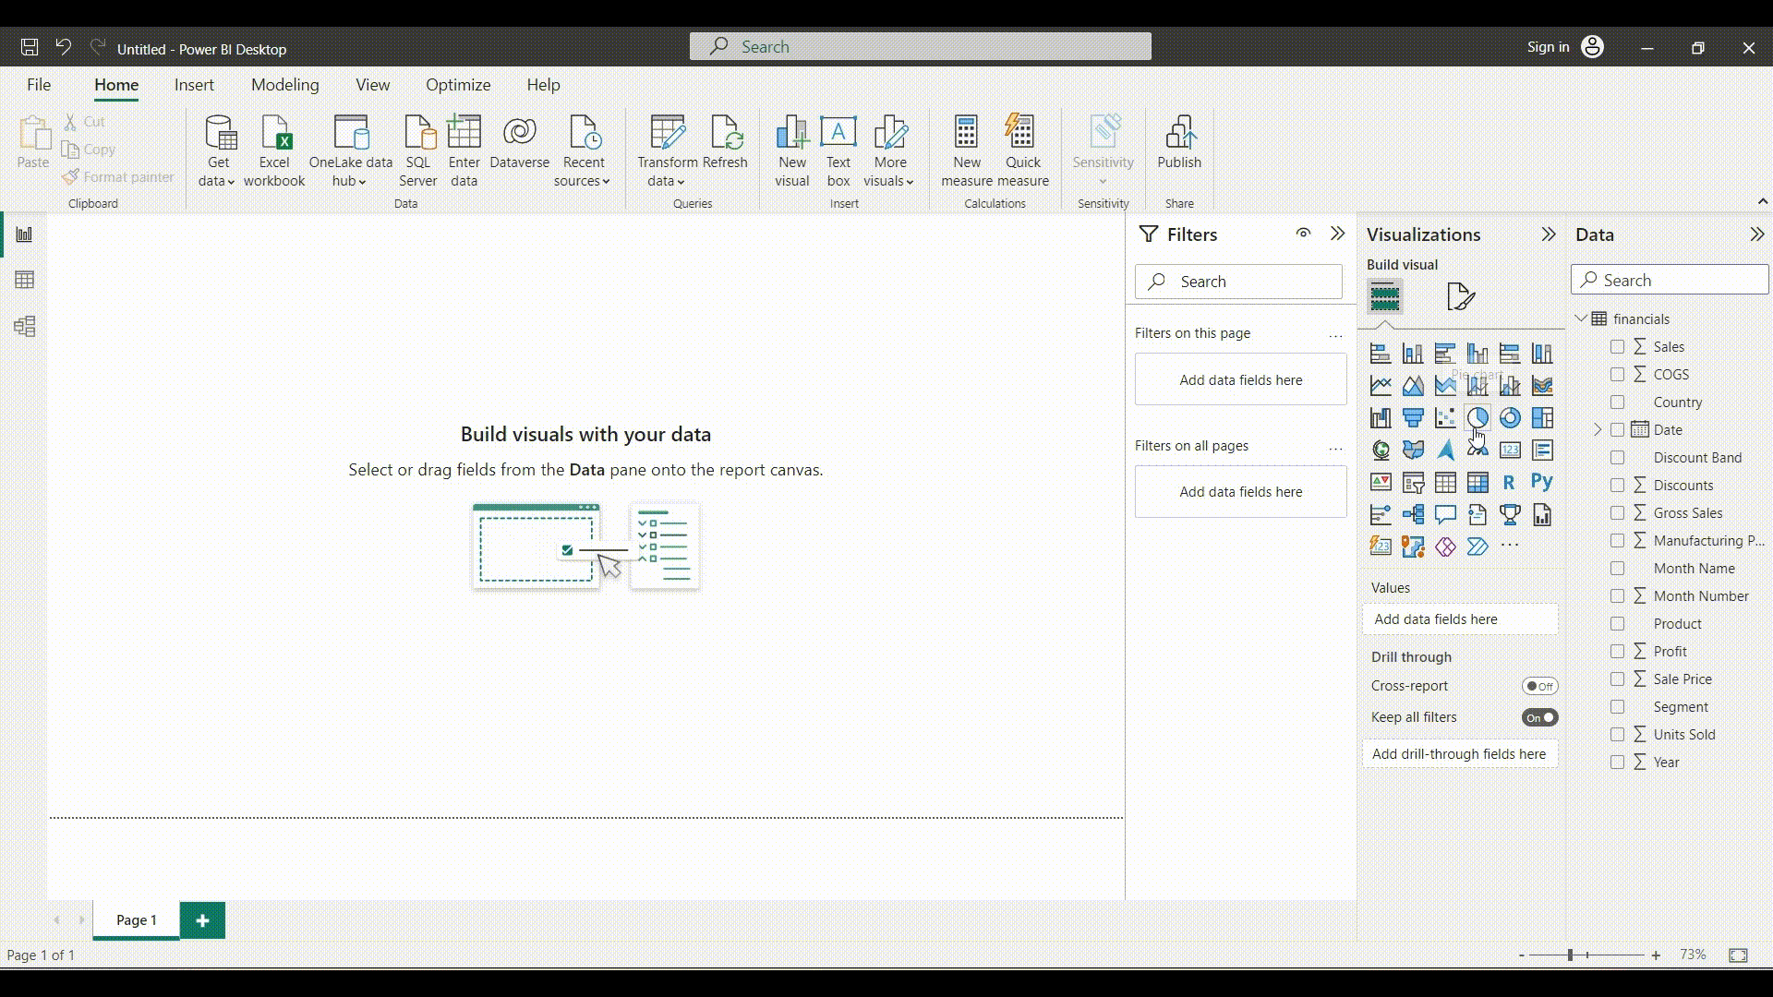The width and height of the screenshot is (1773, 997).
Task: Select the Decomposition tree visual
Action: click(x=1413, y=515)
